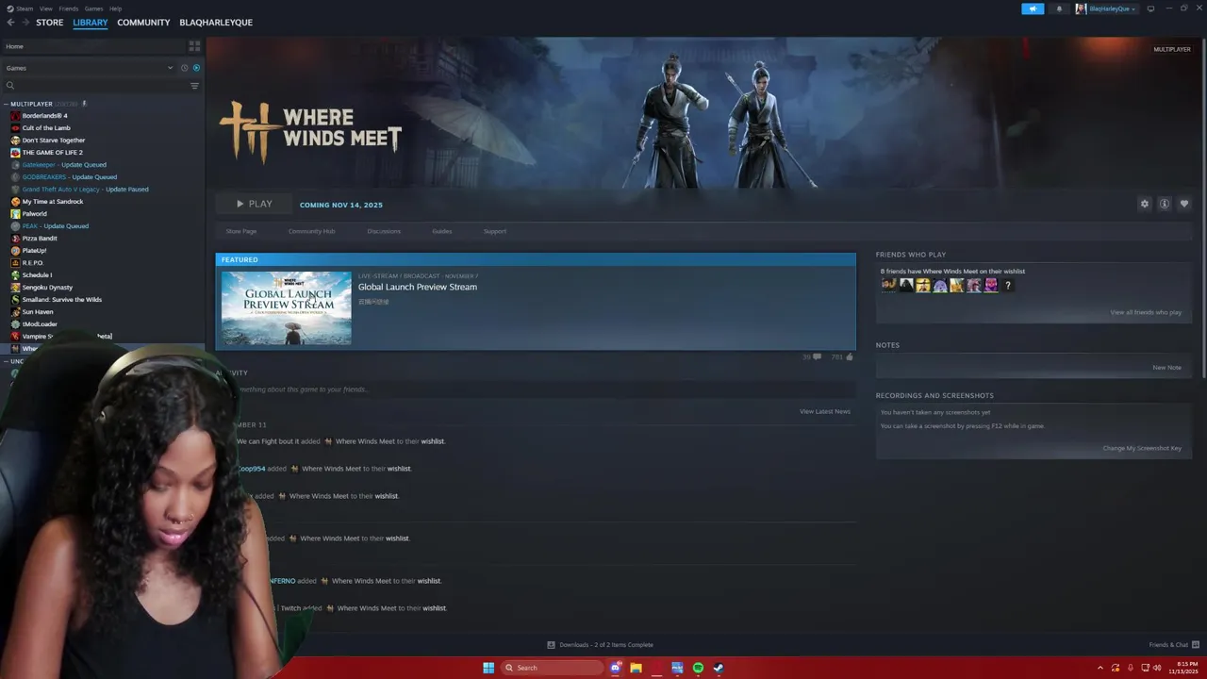Select Don't Starve Together
1207x679 pixels.
pyautogui.click(x=54, y=141)
